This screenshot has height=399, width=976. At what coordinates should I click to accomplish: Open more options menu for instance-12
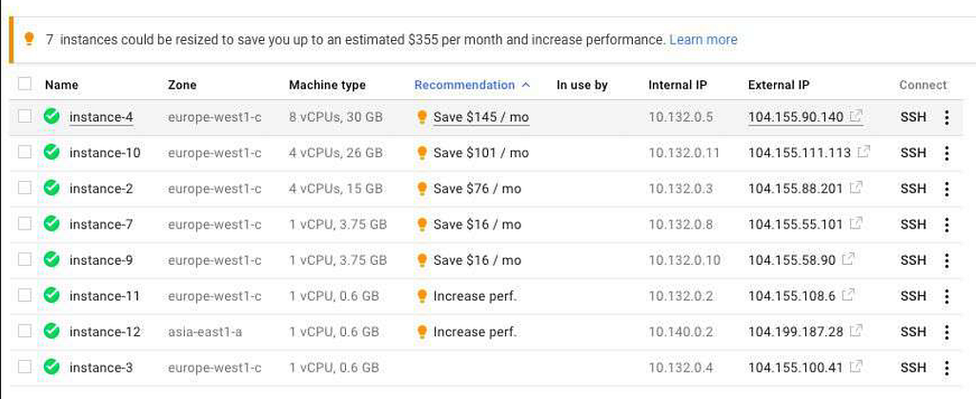tap(946, 331)
